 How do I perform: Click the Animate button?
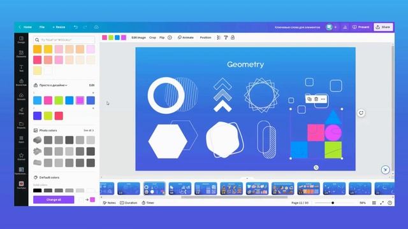click(186, 38)
